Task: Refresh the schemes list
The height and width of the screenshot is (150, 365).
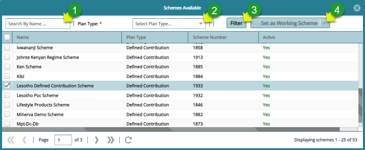Action: [128, 140]
